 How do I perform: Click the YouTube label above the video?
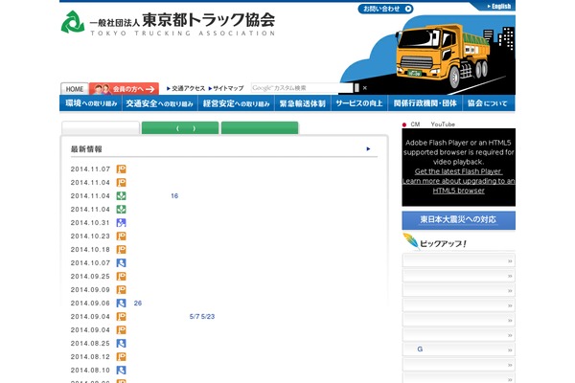click(443, 124)
